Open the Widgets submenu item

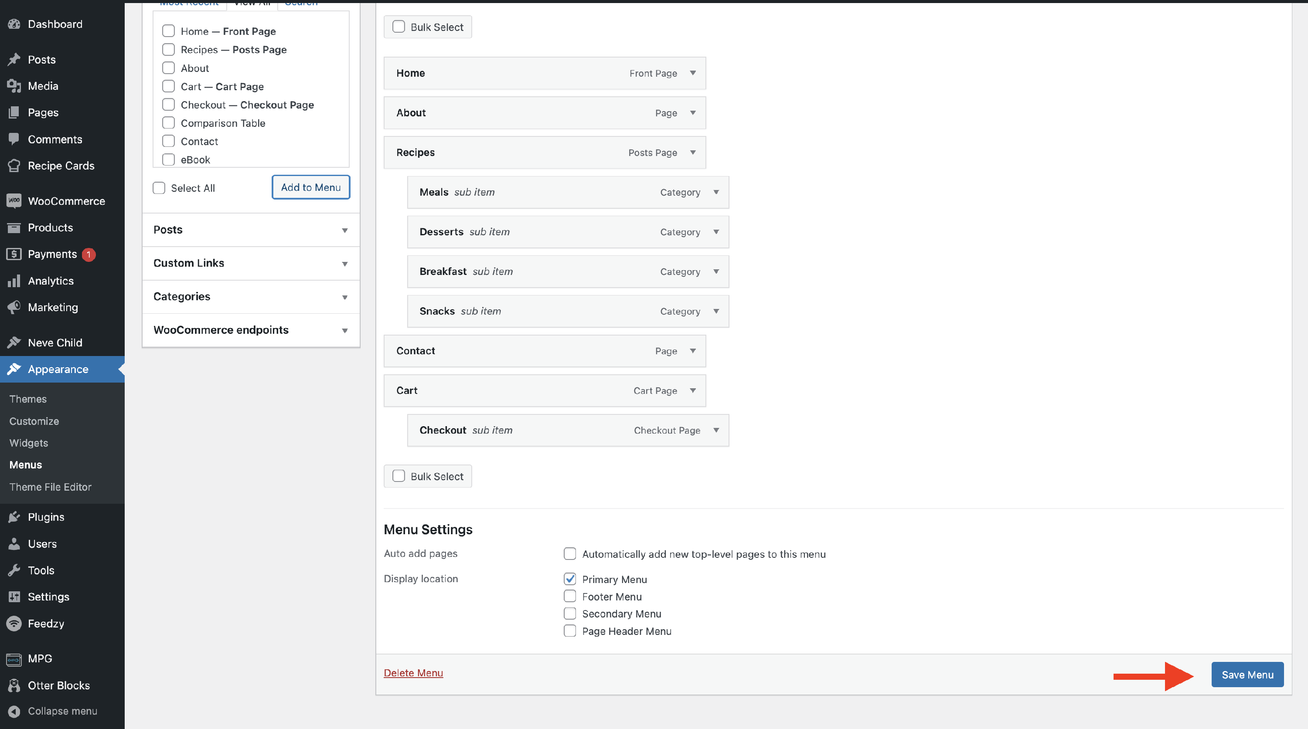(x=28, y=443)
